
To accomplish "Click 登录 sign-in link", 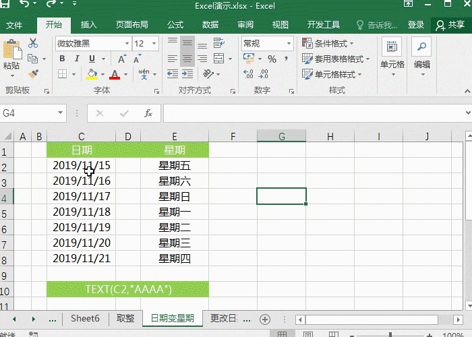I will pos(416,25).
